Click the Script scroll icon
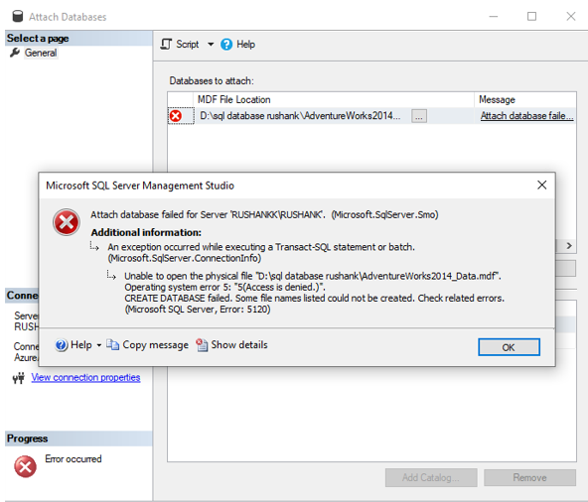The width and height of the screenshot is (588, 502). tap(166, 45)
